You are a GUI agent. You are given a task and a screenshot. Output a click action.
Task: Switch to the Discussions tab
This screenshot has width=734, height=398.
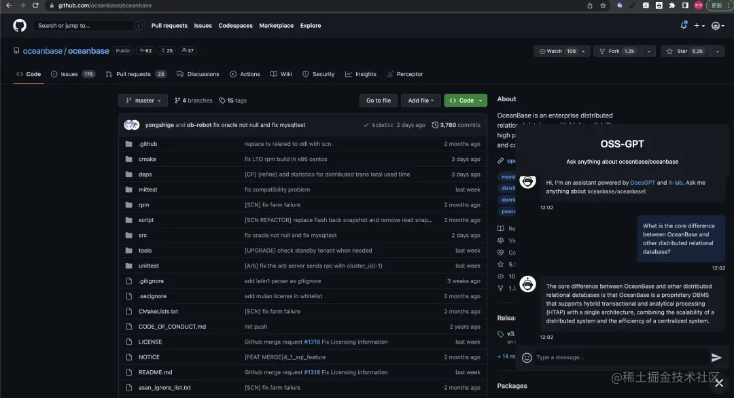point(198,74)
